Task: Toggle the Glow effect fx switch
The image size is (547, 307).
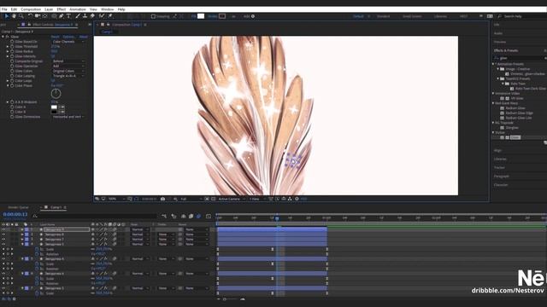Action: [x=8, y=37]
